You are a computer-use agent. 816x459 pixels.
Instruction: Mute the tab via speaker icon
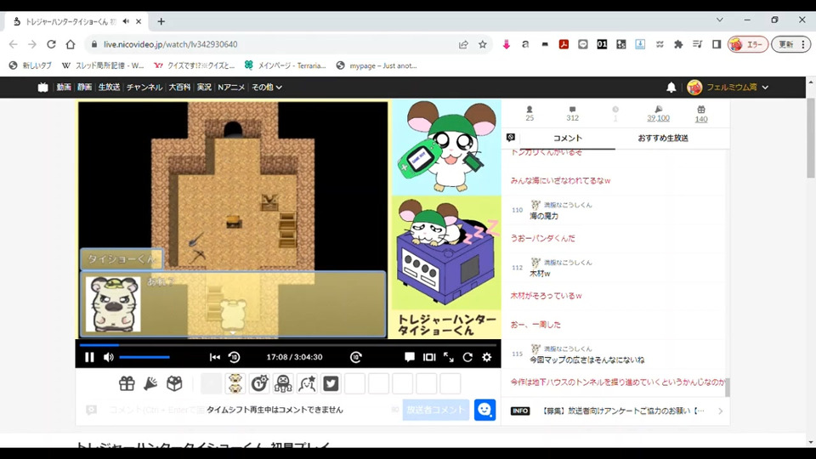pos(126,21)
